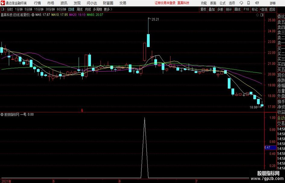This screenshot has height=183, width=285.
Task: Expand the 更多 periods chevron
Action: [x=111, y=9]
